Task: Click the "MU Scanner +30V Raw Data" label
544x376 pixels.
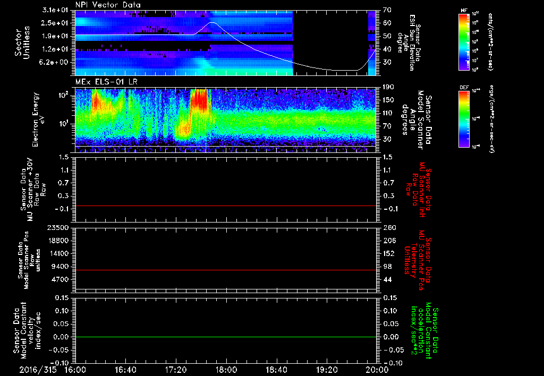Action: (32, 190)
